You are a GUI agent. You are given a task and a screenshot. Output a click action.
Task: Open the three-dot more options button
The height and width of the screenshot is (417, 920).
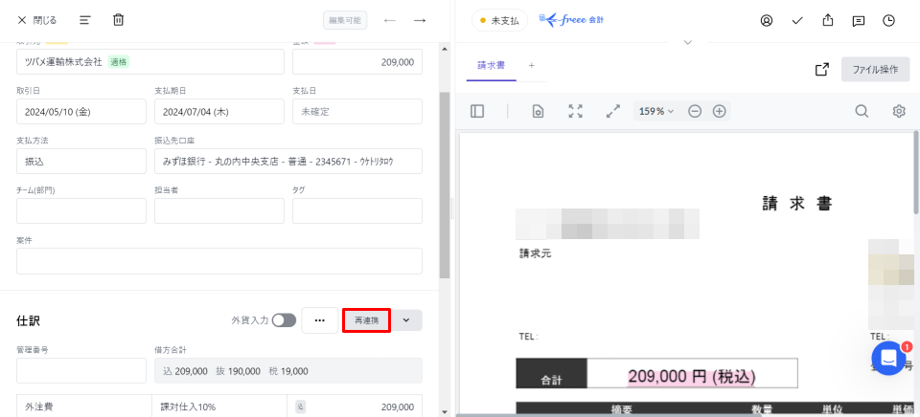(320, 320)
